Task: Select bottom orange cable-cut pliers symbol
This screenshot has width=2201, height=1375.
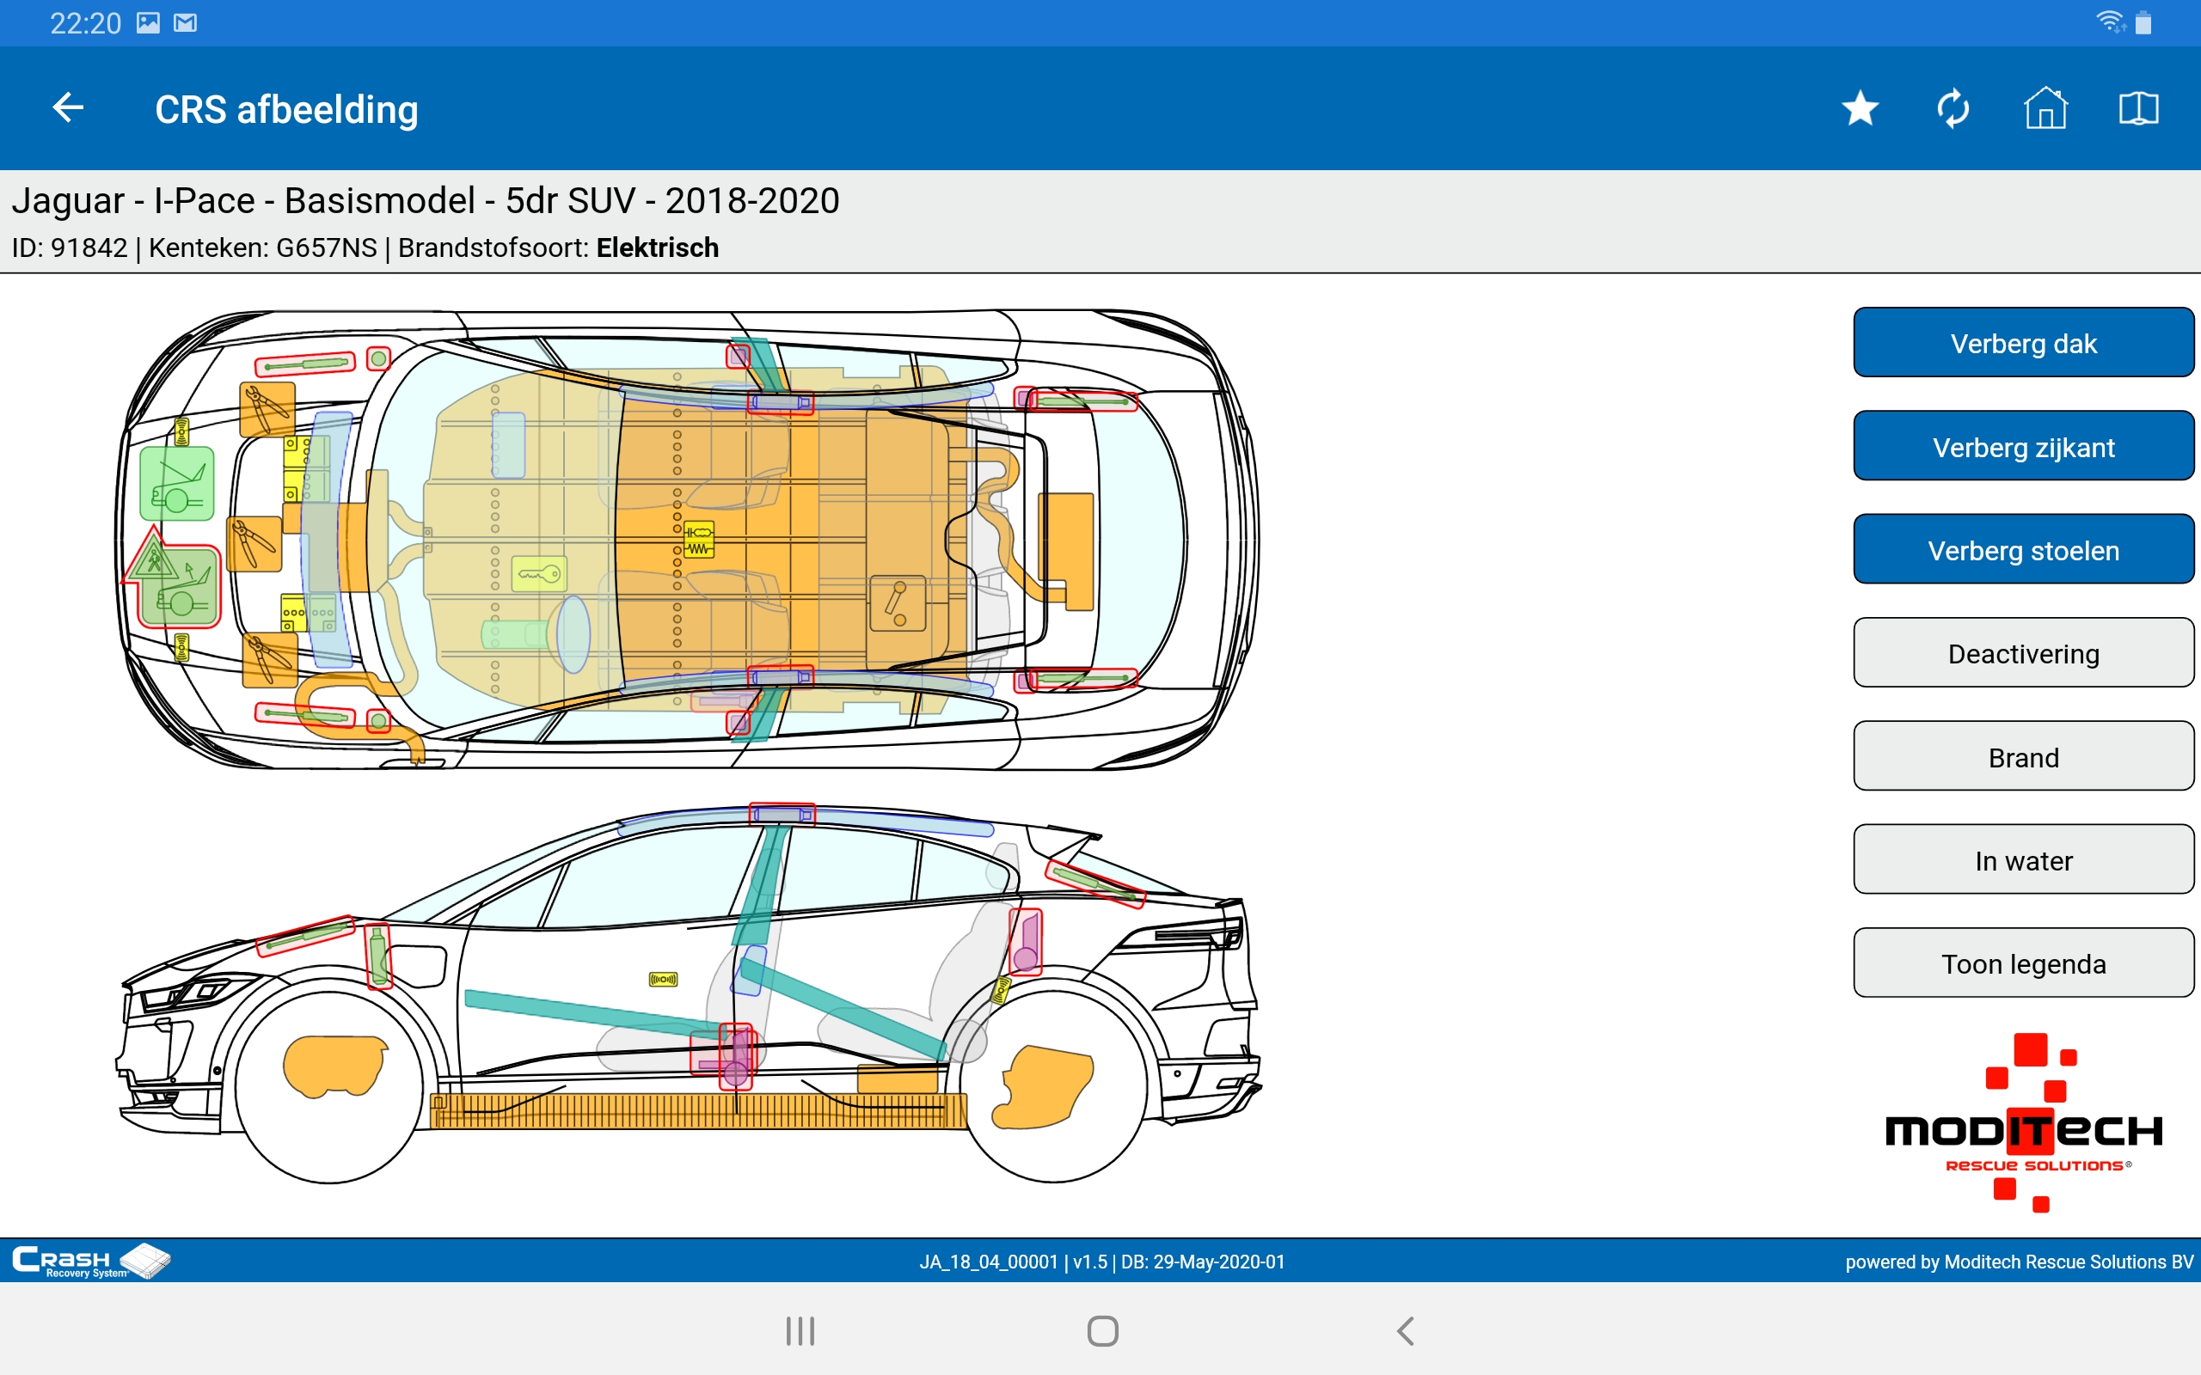Action: [270, 660]
